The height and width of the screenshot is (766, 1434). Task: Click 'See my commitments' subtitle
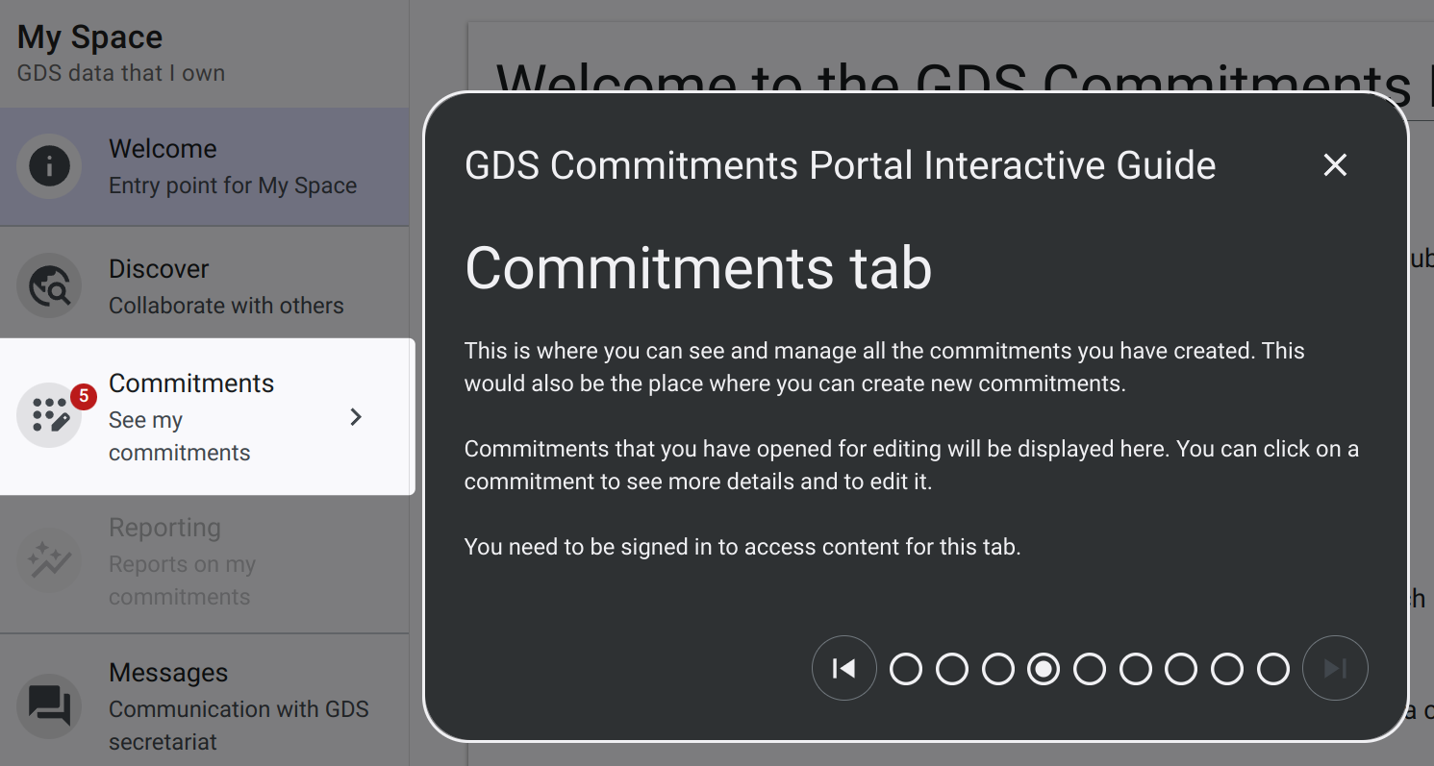pyautogui.click(x=180, y=436)
